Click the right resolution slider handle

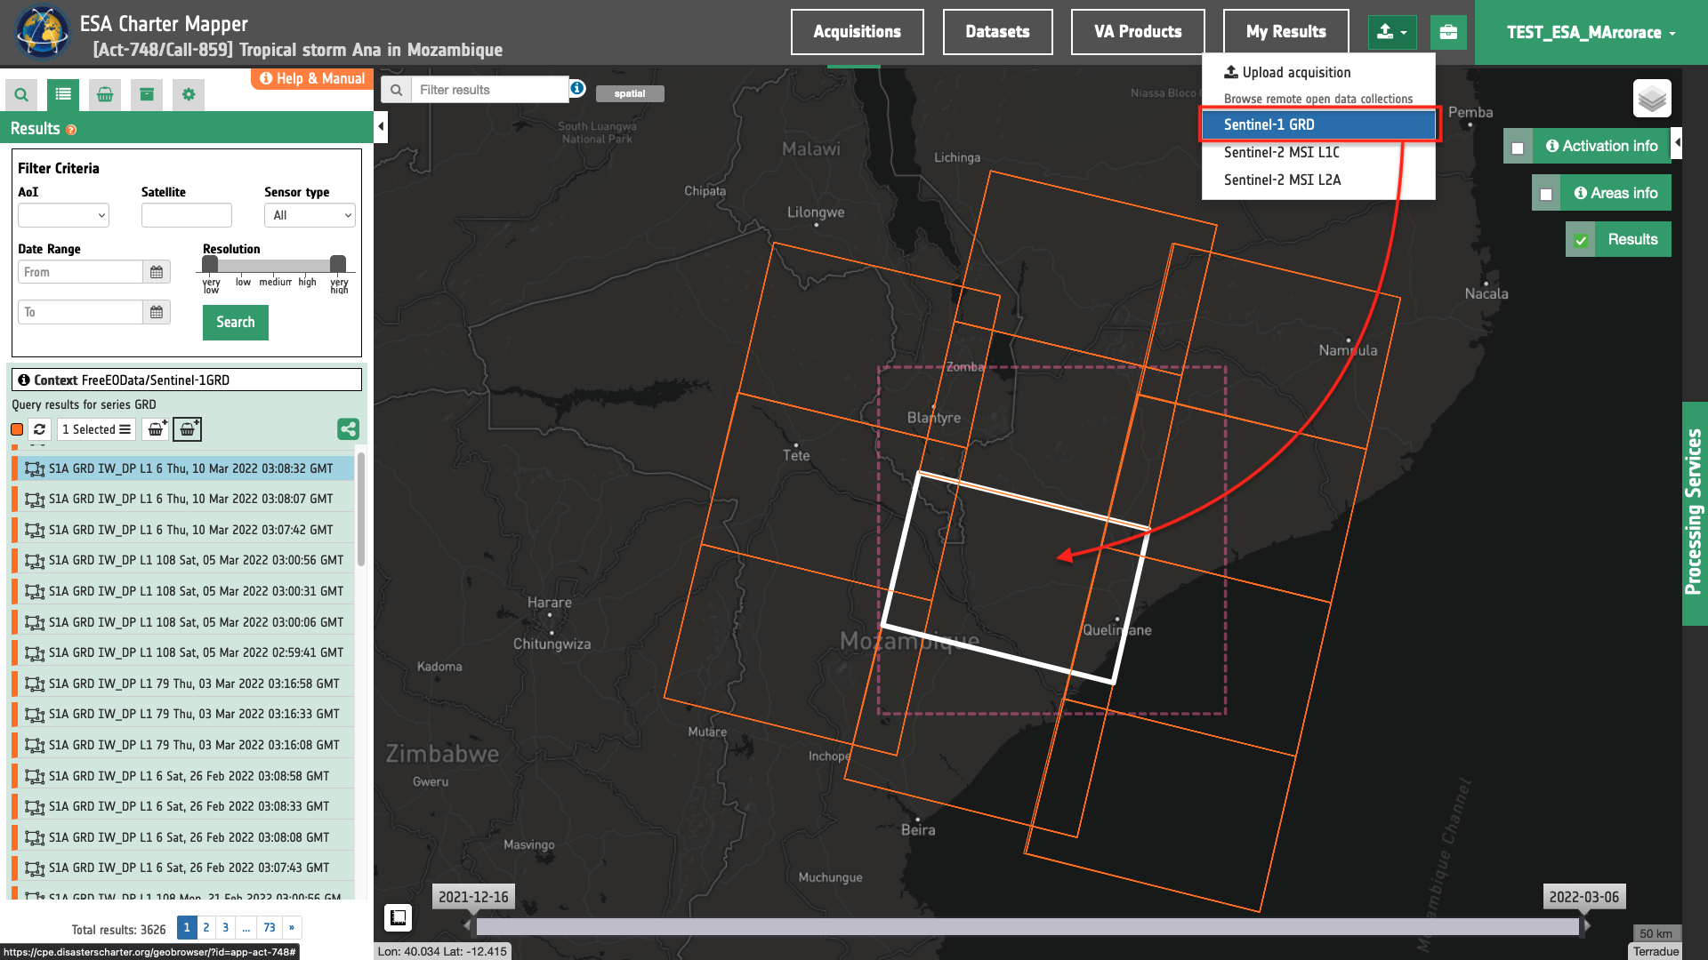click(x=338, y=264)
